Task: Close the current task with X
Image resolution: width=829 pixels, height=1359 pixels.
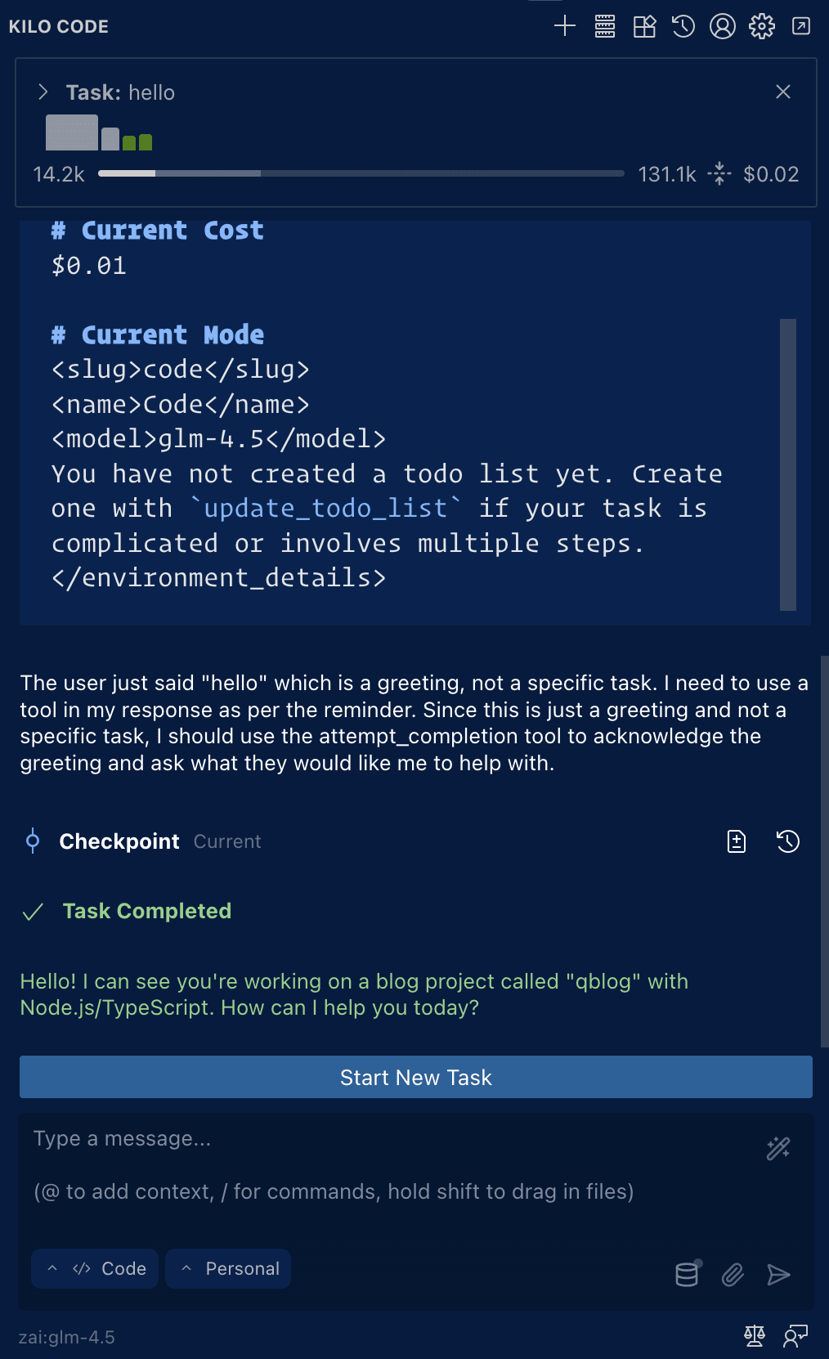Action: tap(783, 92)
